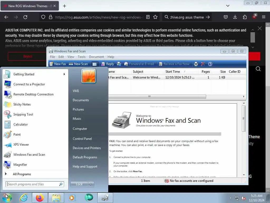Open the Help menu in Fax and Scan
This screenshot has height=203, width=270.
111,57
